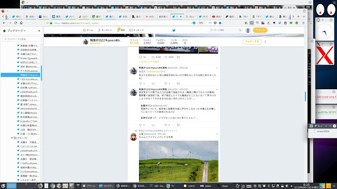Click the 飛鳥 avatar on second tweet

[x=133, y=92]
